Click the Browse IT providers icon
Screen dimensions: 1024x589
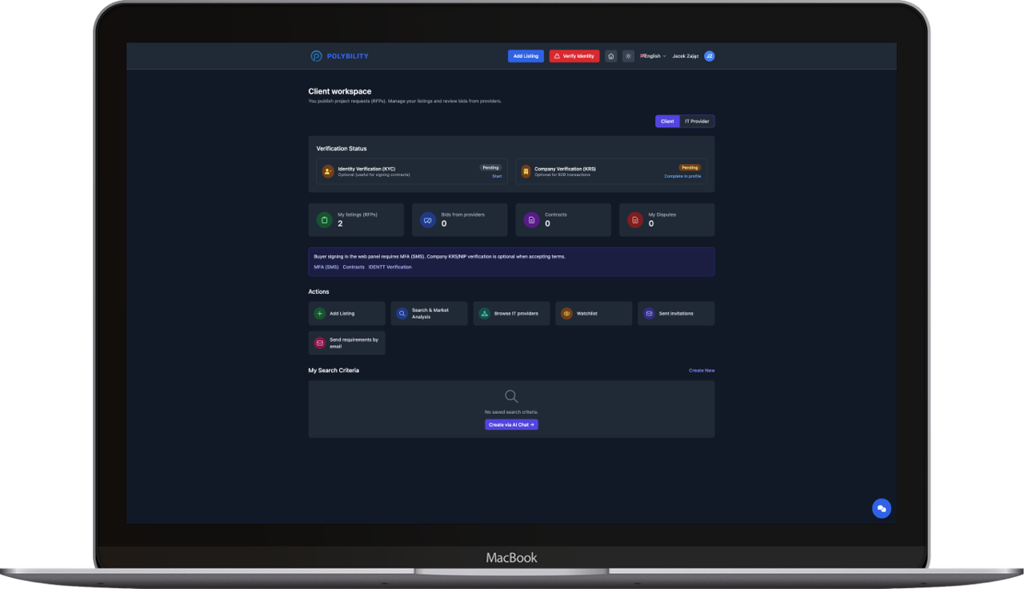click(485, 314)
